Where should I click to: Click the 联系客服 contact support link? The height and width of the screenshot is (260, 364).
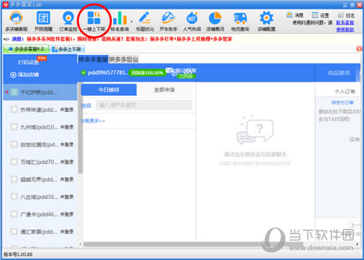345,22
